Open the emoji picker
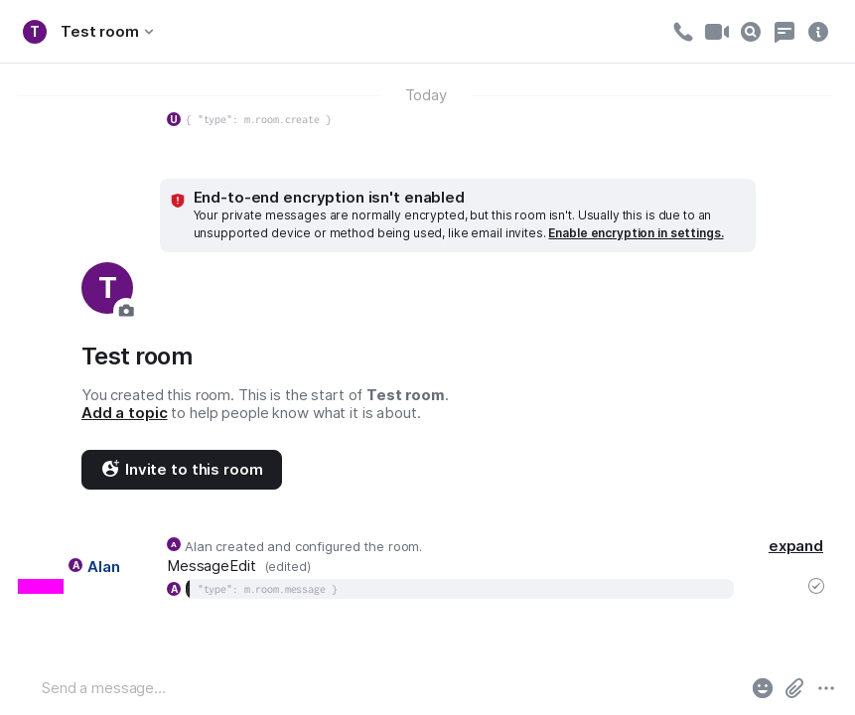The image size is (855, 715). 763,688
